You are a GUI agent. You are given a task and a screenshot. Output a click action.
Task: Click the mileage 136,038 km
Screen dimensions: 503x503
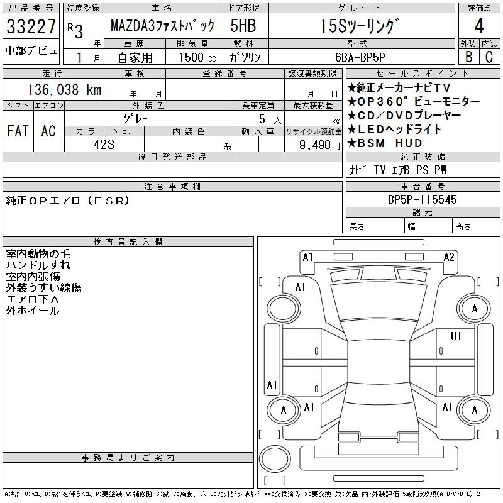(x=64, y=89)
